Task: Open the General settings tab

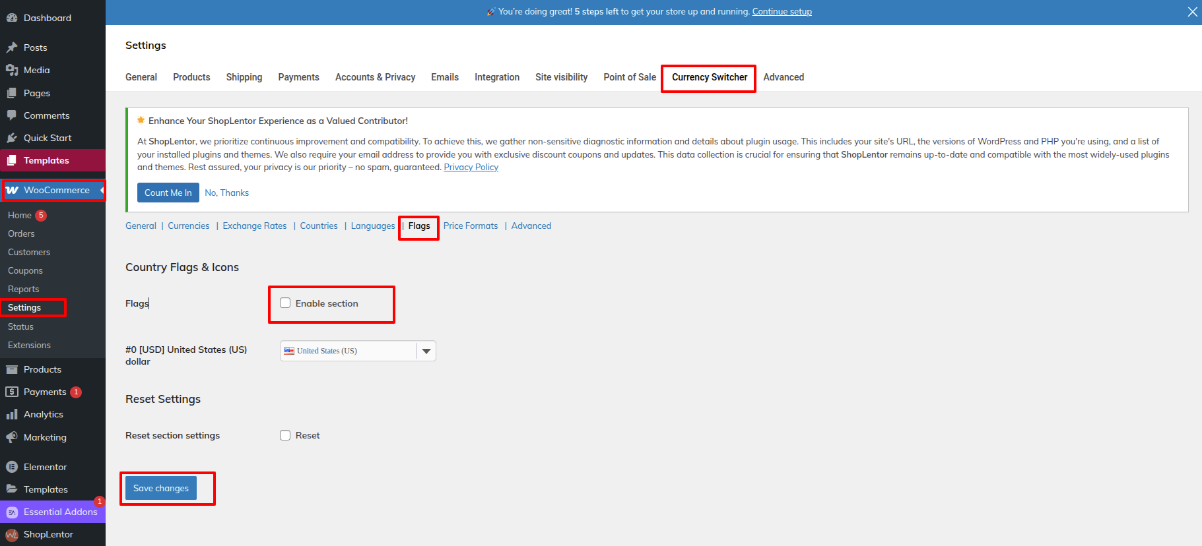Action: point(141,77)
